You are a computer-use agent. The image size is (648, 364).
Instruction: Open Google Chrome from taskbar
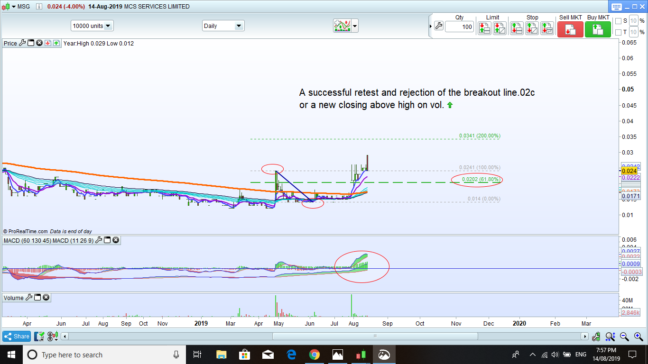pyautogui.click(x=314, y=355)
